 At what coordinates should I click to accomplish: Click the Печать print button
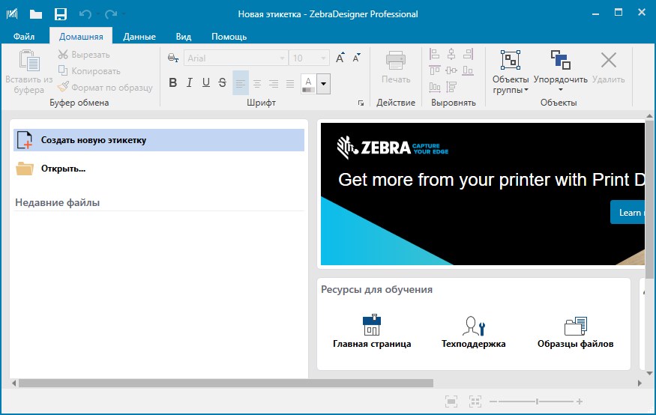[395, 67]
